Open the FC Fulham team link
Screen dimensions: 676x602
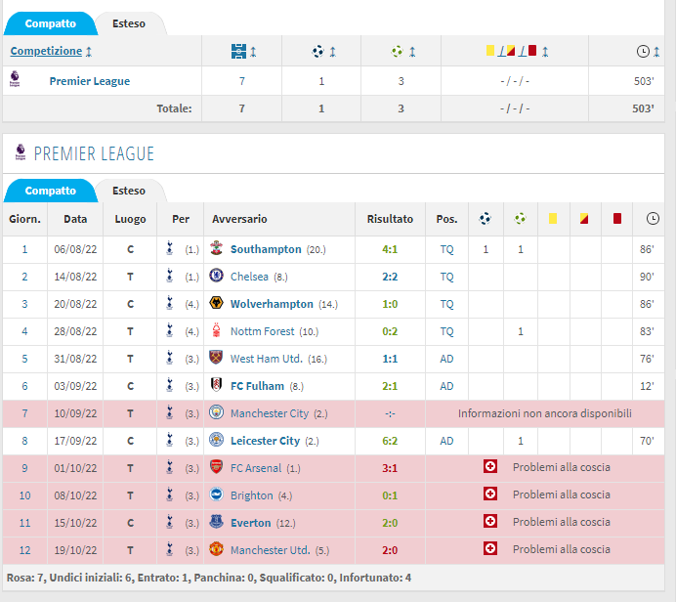(x=257, y=386)
